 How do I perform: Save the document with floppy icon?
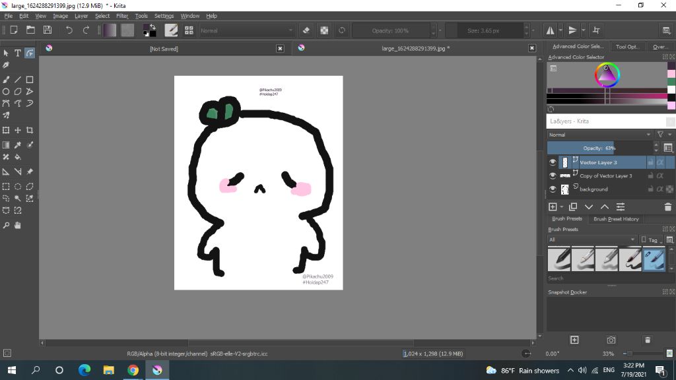coord(48,30)
